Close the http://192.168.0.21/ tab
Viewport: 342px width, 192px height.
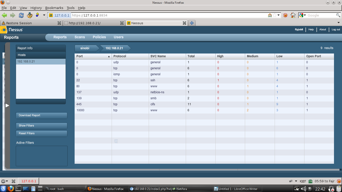[122, 23]
